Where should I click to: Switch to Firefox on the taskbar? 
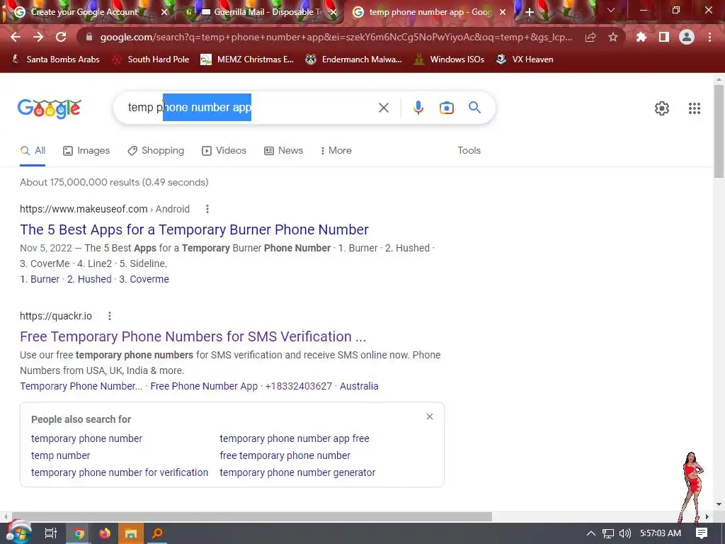tap(105, 533)
